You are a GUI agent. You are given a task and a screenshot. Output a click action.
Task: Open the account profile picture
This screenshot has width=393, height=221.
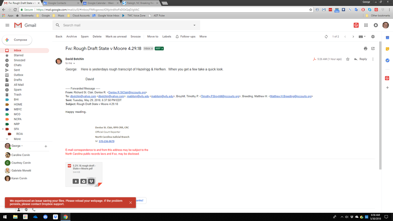click(x=386, y=25)
